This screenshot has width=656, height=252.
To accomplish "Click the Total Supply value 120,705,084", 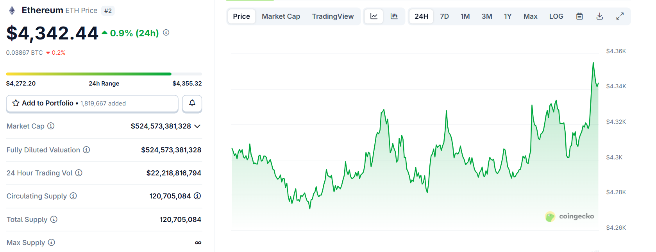I will click(181, 219).
